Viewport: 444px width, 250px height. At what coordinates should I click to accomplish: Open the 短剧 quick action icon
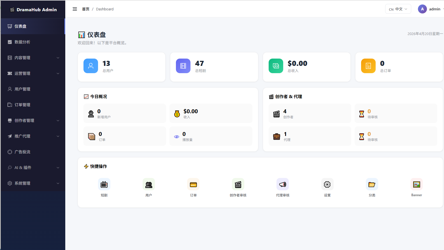tap(104, 184)
